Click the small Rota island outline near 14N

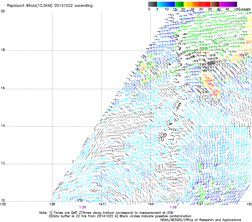171,124
